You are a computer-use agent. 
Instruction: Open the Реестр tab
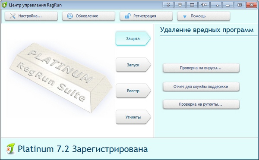(133, 91)
